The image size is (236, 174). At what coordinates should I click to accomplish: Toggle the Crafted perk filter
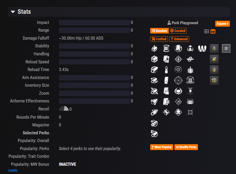pos(159,39)
